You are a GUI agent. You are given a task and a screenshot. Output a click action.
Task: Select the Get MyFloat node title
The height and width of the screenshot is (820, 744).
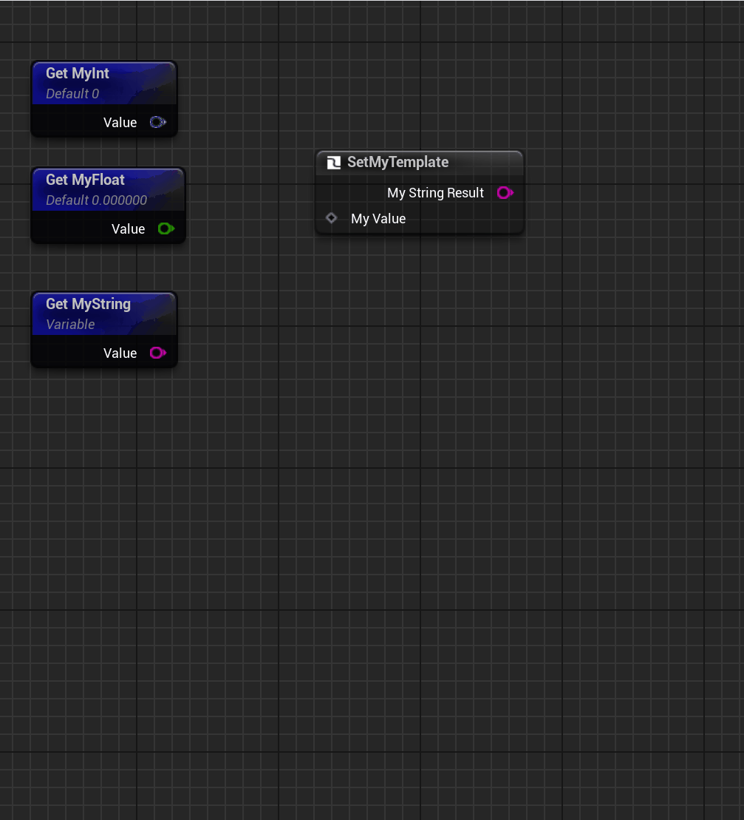tap(85, 180)
